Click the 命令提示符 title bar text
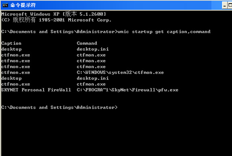 point(23,5)
